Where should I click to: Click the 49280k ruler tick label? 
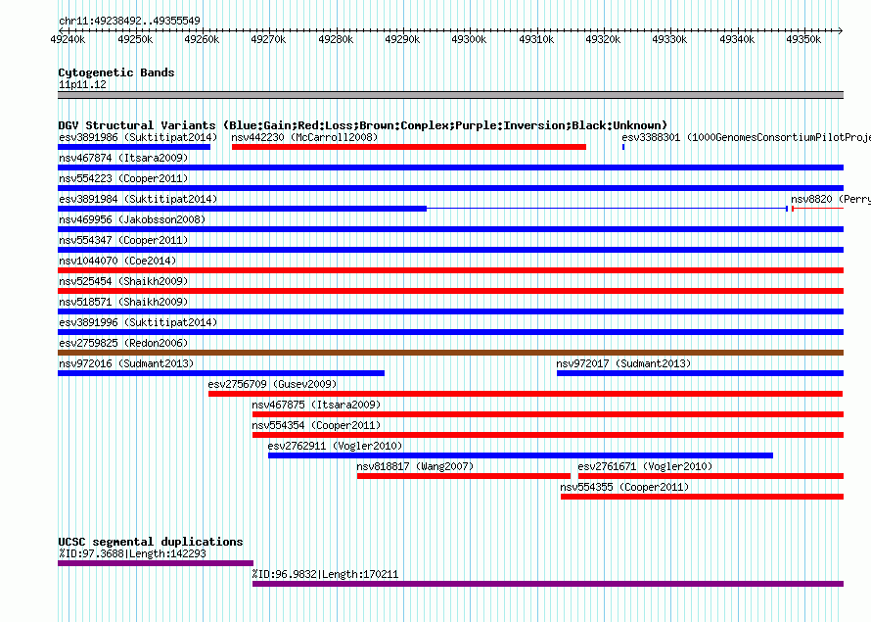pyautogui.click(x=336, y=39)
